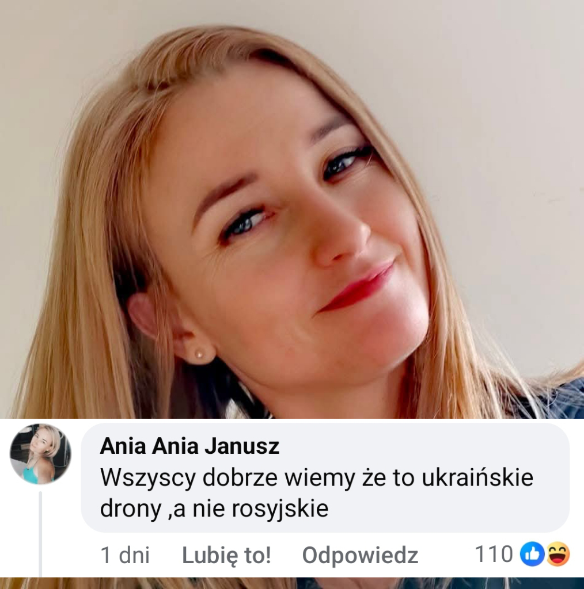Reply to the comment via Odpowiedz
The width and height of the screenshot is (584, 589).
[361, 555]
